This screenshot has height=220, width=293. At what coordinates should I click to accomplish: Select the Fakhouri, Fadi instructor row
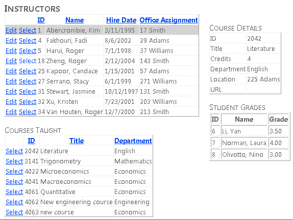click(x=28, y=40)
